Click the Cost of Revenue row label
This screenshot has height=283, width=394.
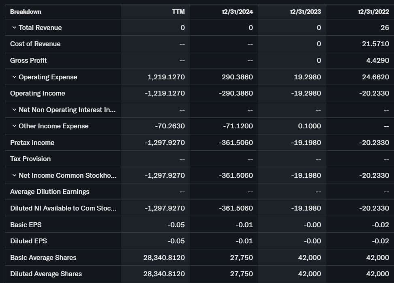point(35,44)
